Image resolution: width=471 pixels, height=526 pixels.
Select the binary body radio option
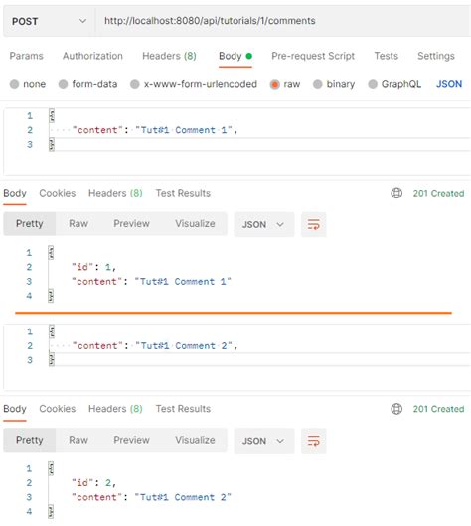click(x=317, y=84)
